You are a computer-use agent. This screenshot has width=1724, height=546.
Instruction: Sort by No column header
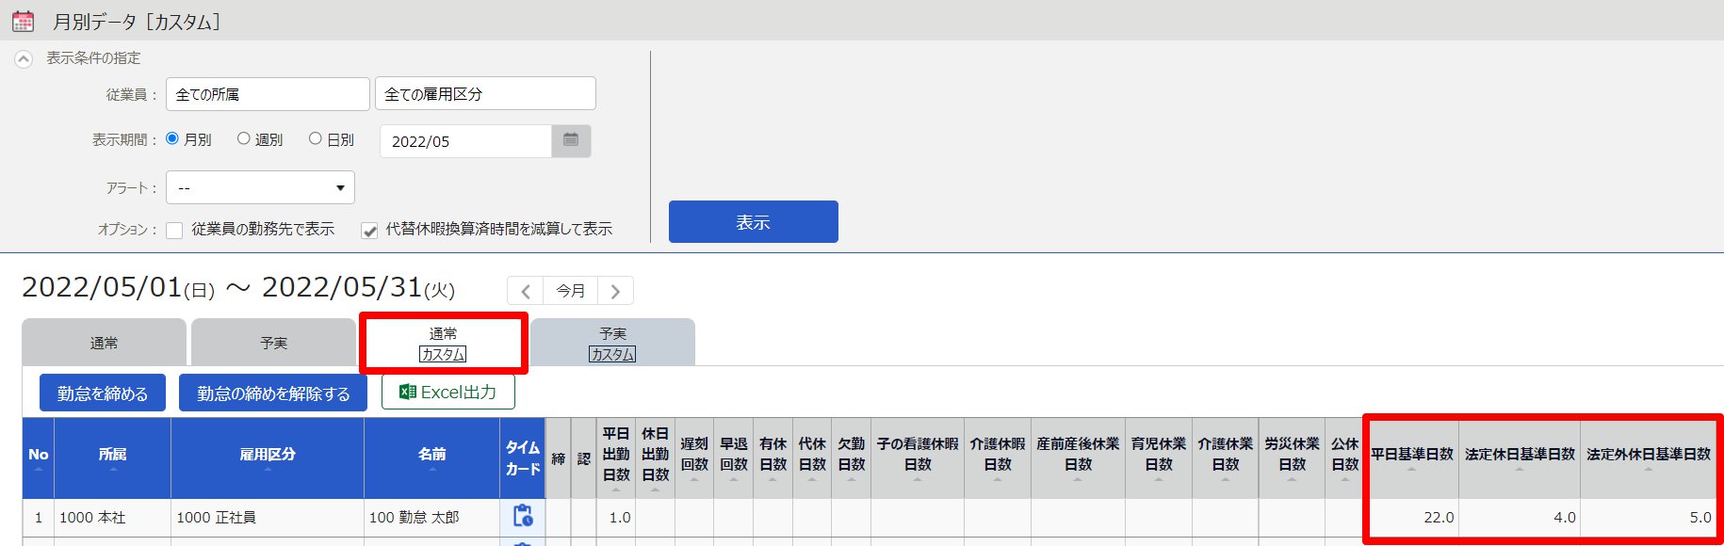pyautogui.click(x=39, y=458)
